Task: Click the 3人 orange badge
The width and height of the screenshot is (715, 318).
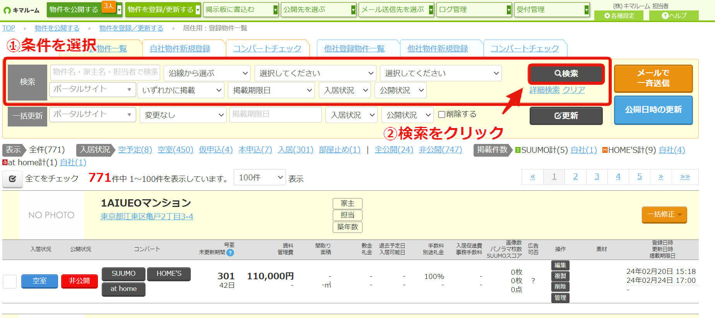Action: 109,6
